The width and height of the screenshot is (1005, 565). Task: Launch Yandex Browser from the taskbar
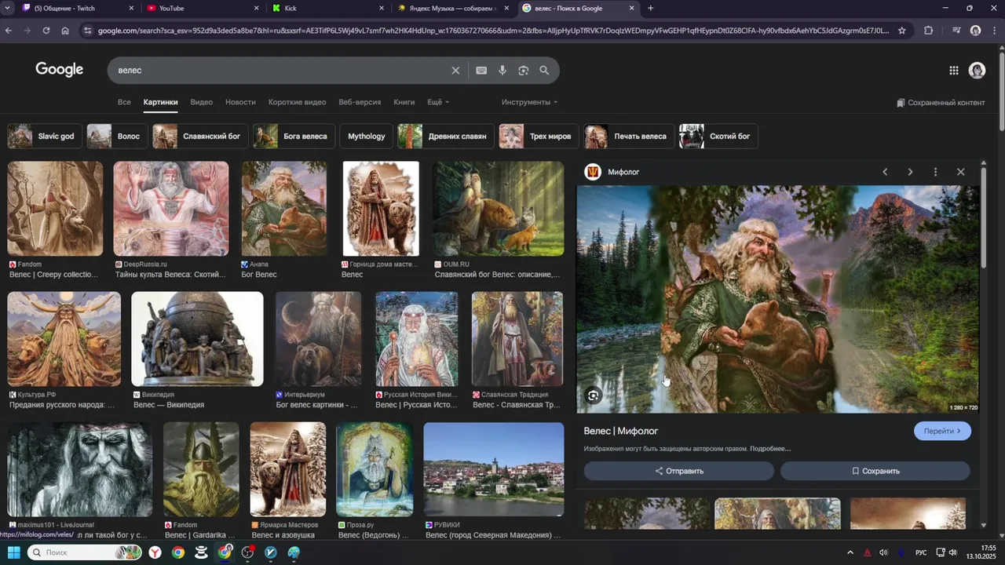[156, 552]
